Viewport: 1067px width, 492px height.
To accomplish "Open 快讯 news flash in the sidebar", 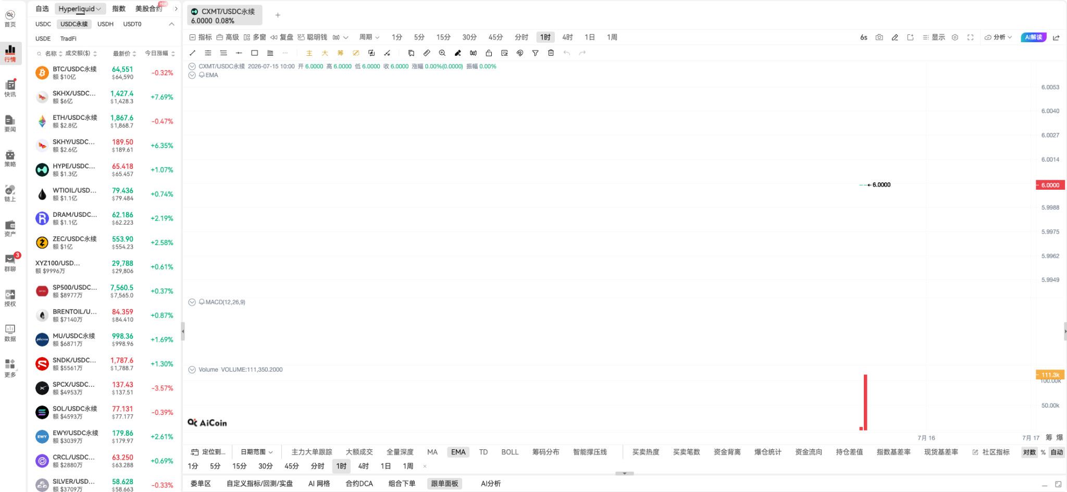I will 10,88.
